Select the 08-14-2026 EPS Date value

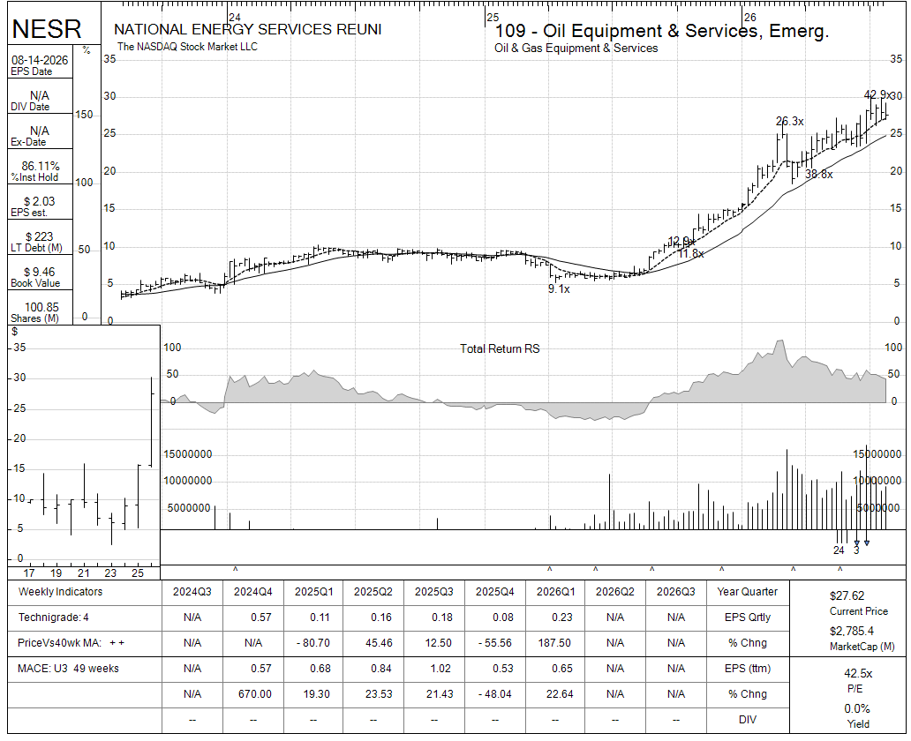point(40,60)
